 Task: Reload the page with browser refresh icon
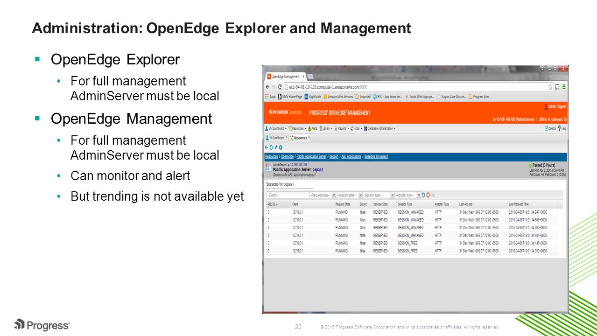coord(280,87)
